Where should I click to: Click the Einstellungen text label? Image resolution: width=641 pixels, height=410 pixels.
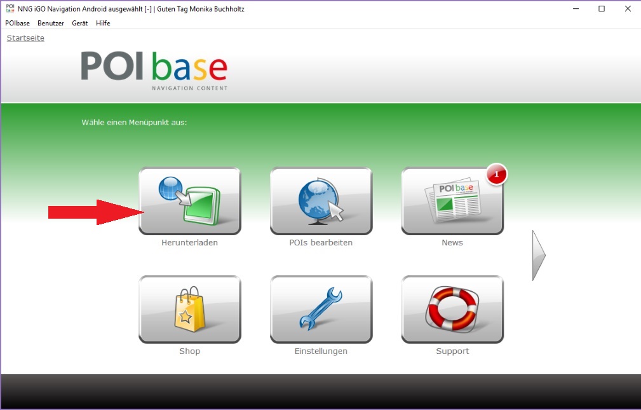click(321, 351)
